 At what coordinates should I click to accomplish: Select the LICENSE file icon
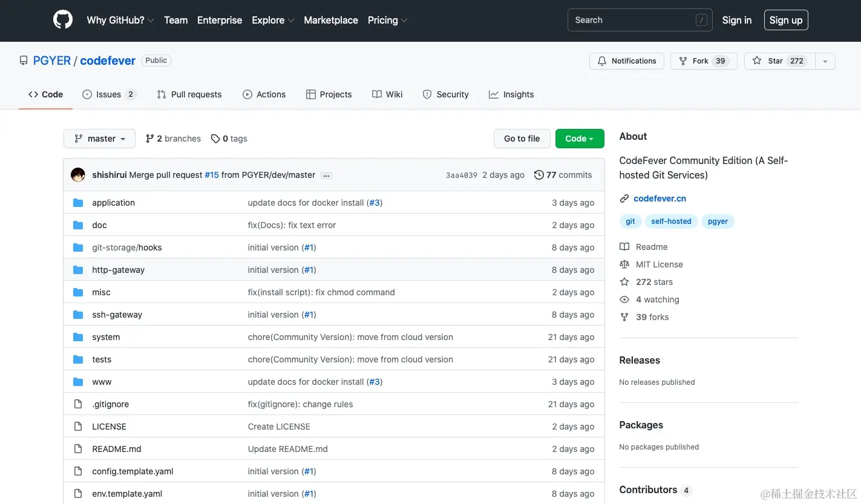click(x=78, y=427)
